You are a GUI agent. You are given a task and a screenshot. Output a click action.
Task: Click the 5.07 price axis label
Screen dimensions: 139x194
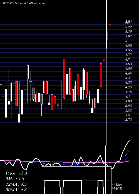tap(128, 36)
